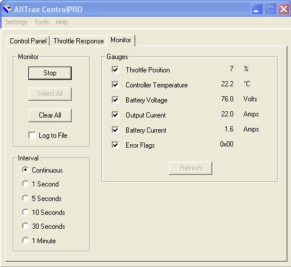Click the error flags value 0x00
Screen dimensions: 291x267
point(227,144)
